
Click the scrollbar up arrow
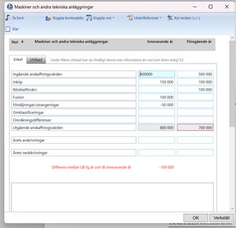tap(232, 38)
